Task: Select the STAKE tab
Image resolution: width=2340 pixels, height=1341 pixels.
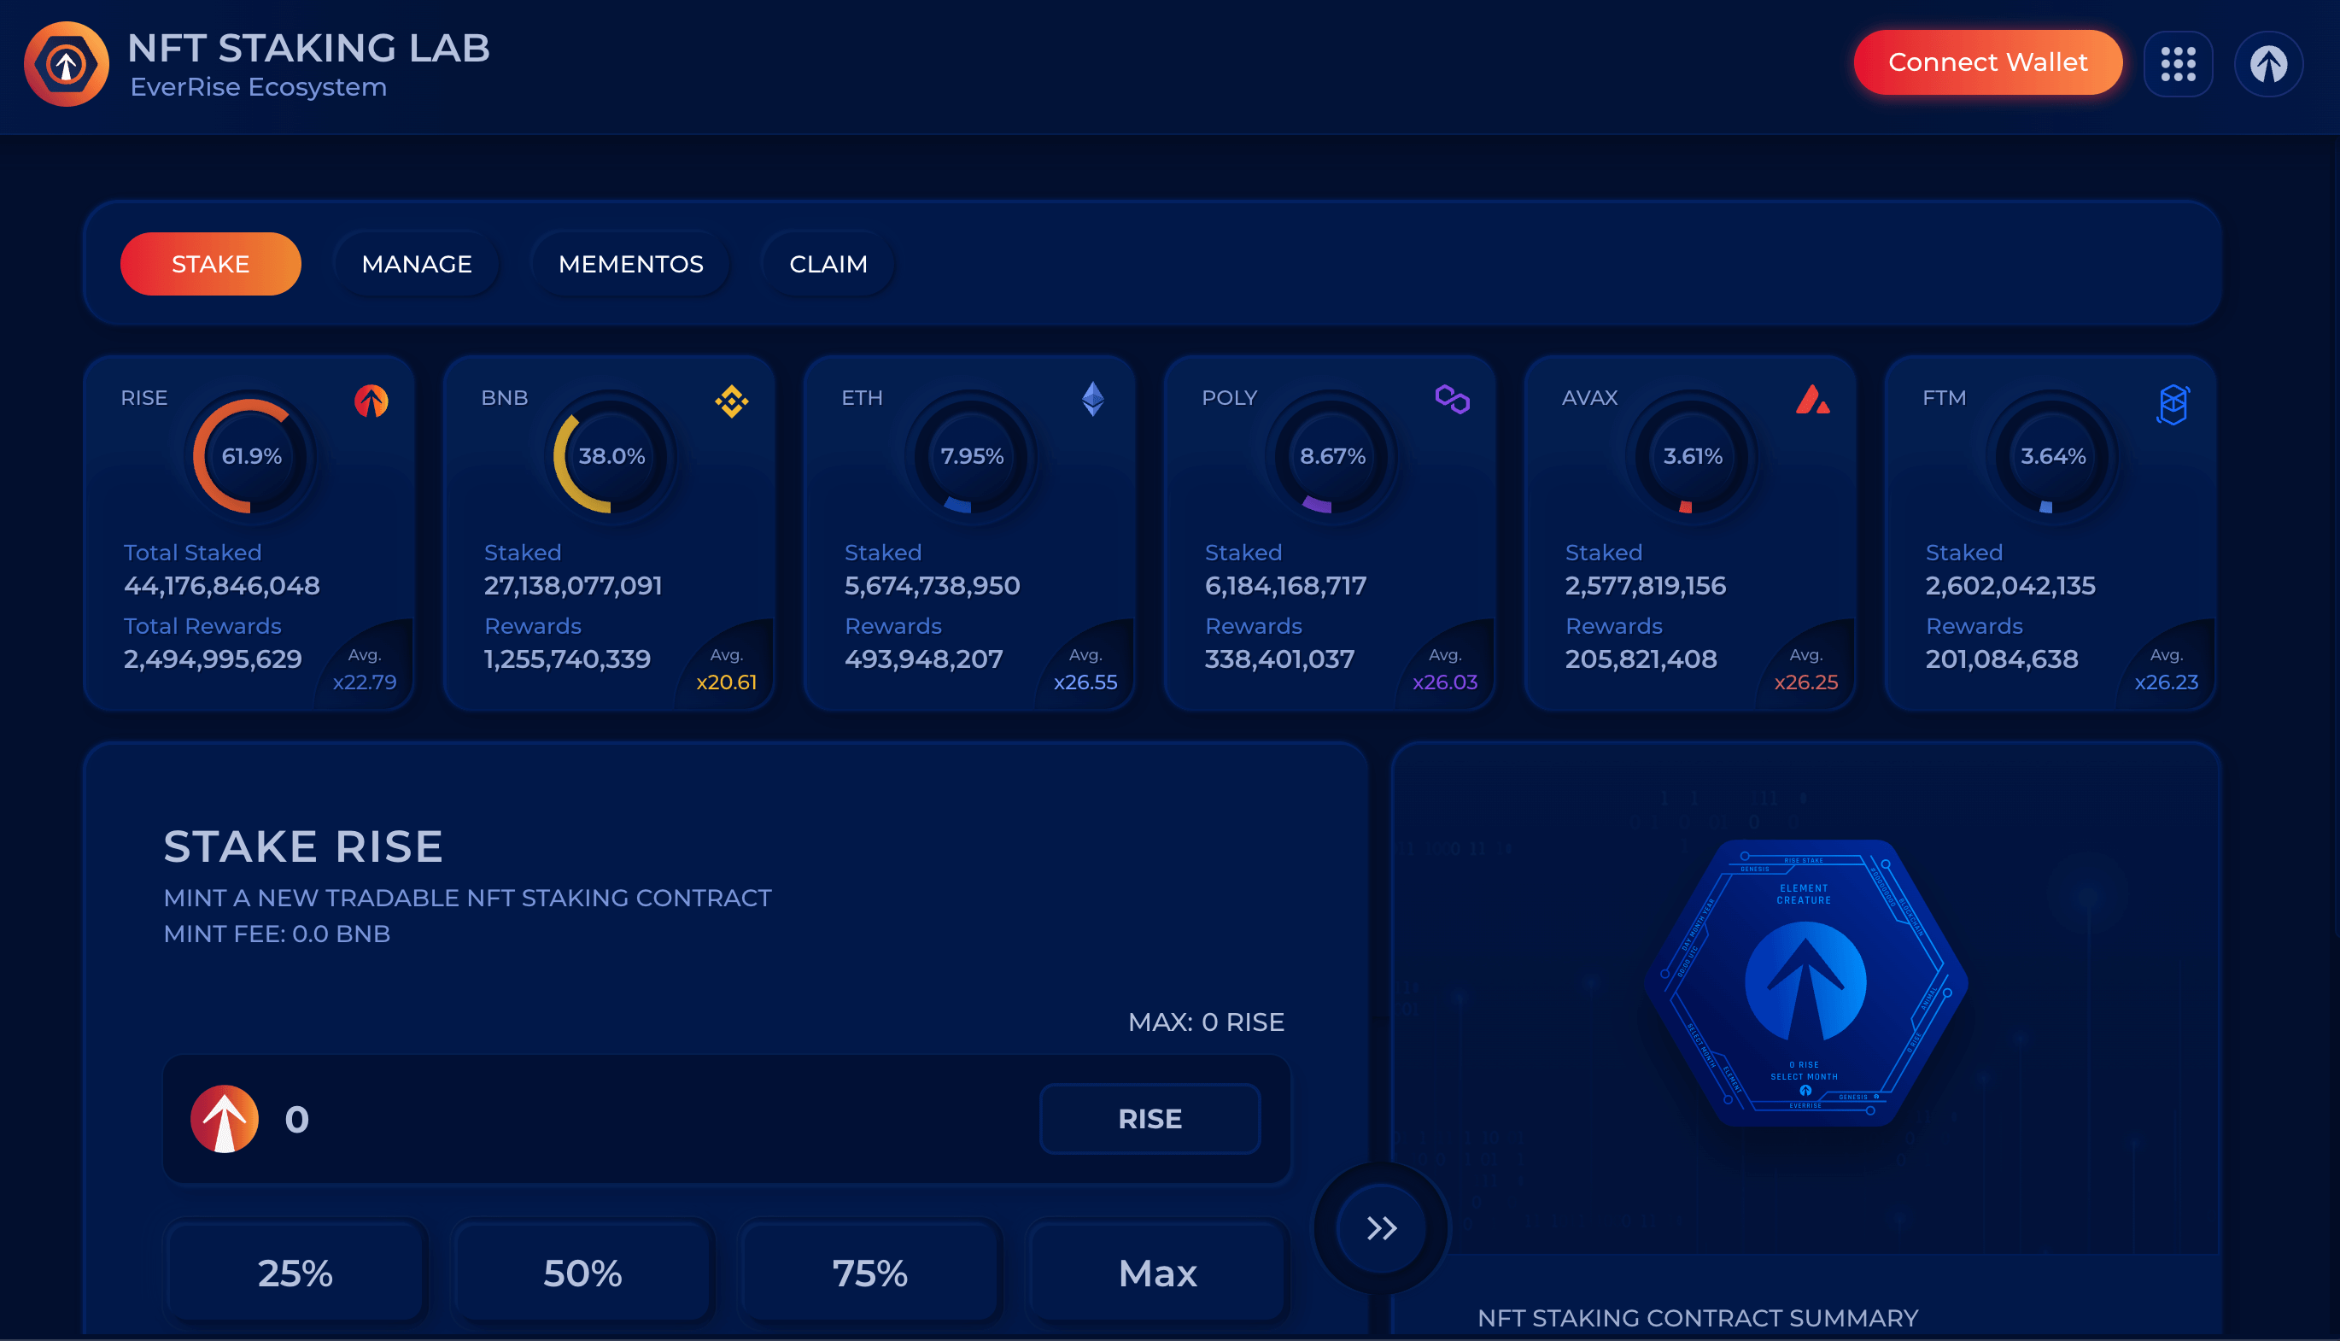Action: click(x=209, y=264)
